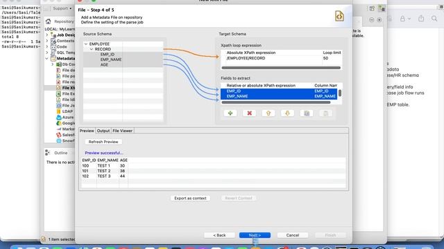Image resolution: width=444 pixels, height=249 pixels.
Task: Move the selected field up with the up arrow
Action: [268, 113]
